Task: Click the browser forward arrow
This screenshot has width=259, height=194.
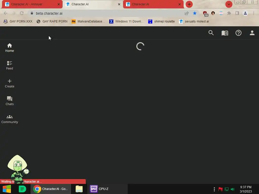Action: pos(14,13)
